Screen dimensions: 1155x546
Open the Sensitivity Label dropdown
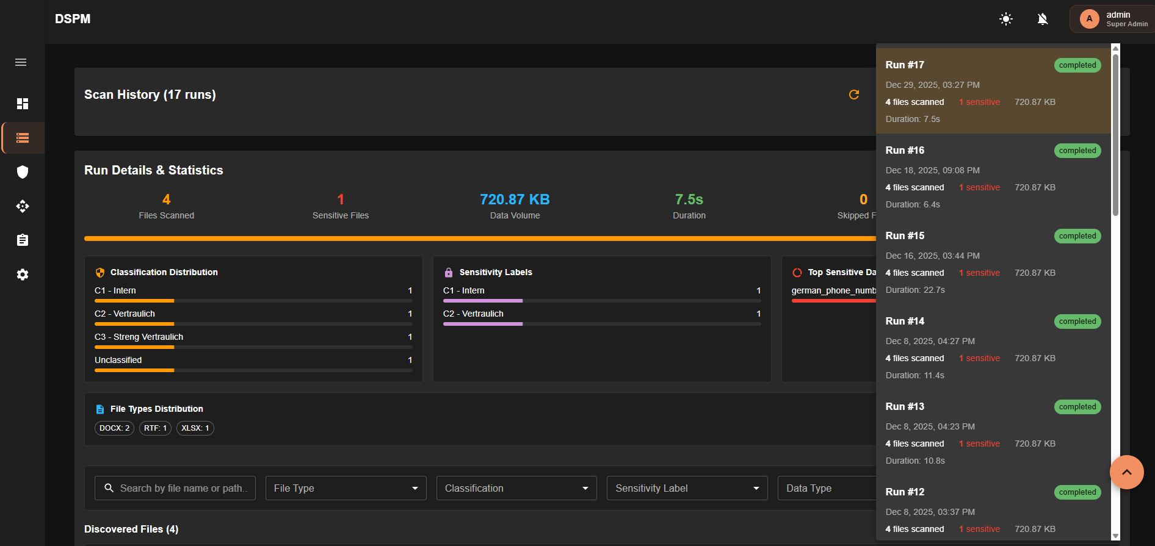(687, 488)
